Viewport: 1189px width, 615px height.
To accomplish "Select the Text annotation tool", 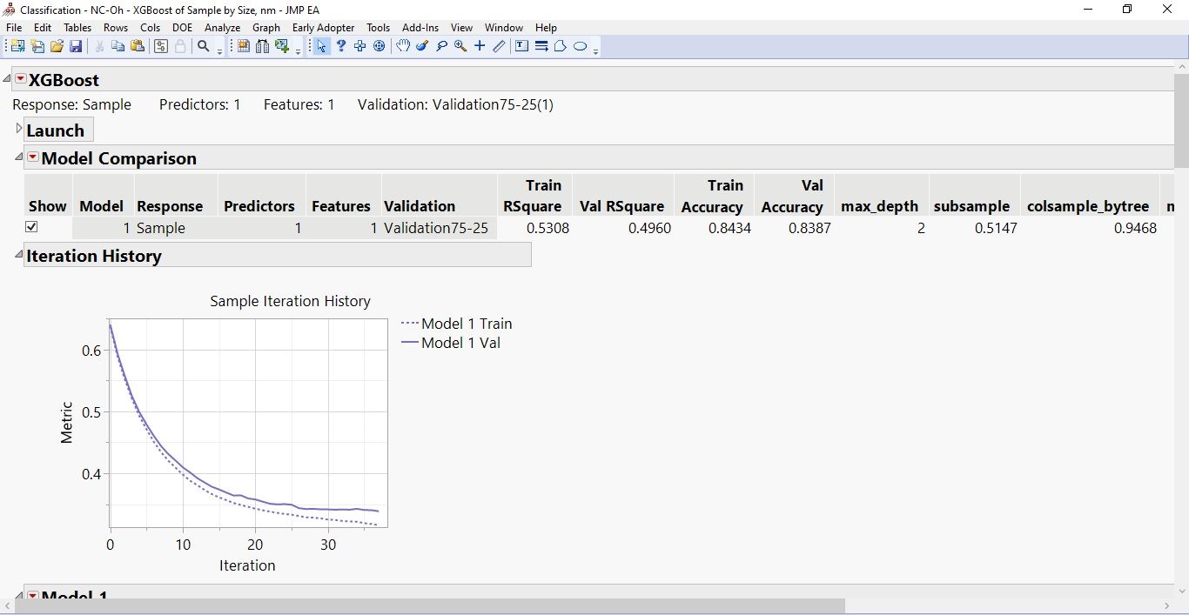I will coord(521,45).
